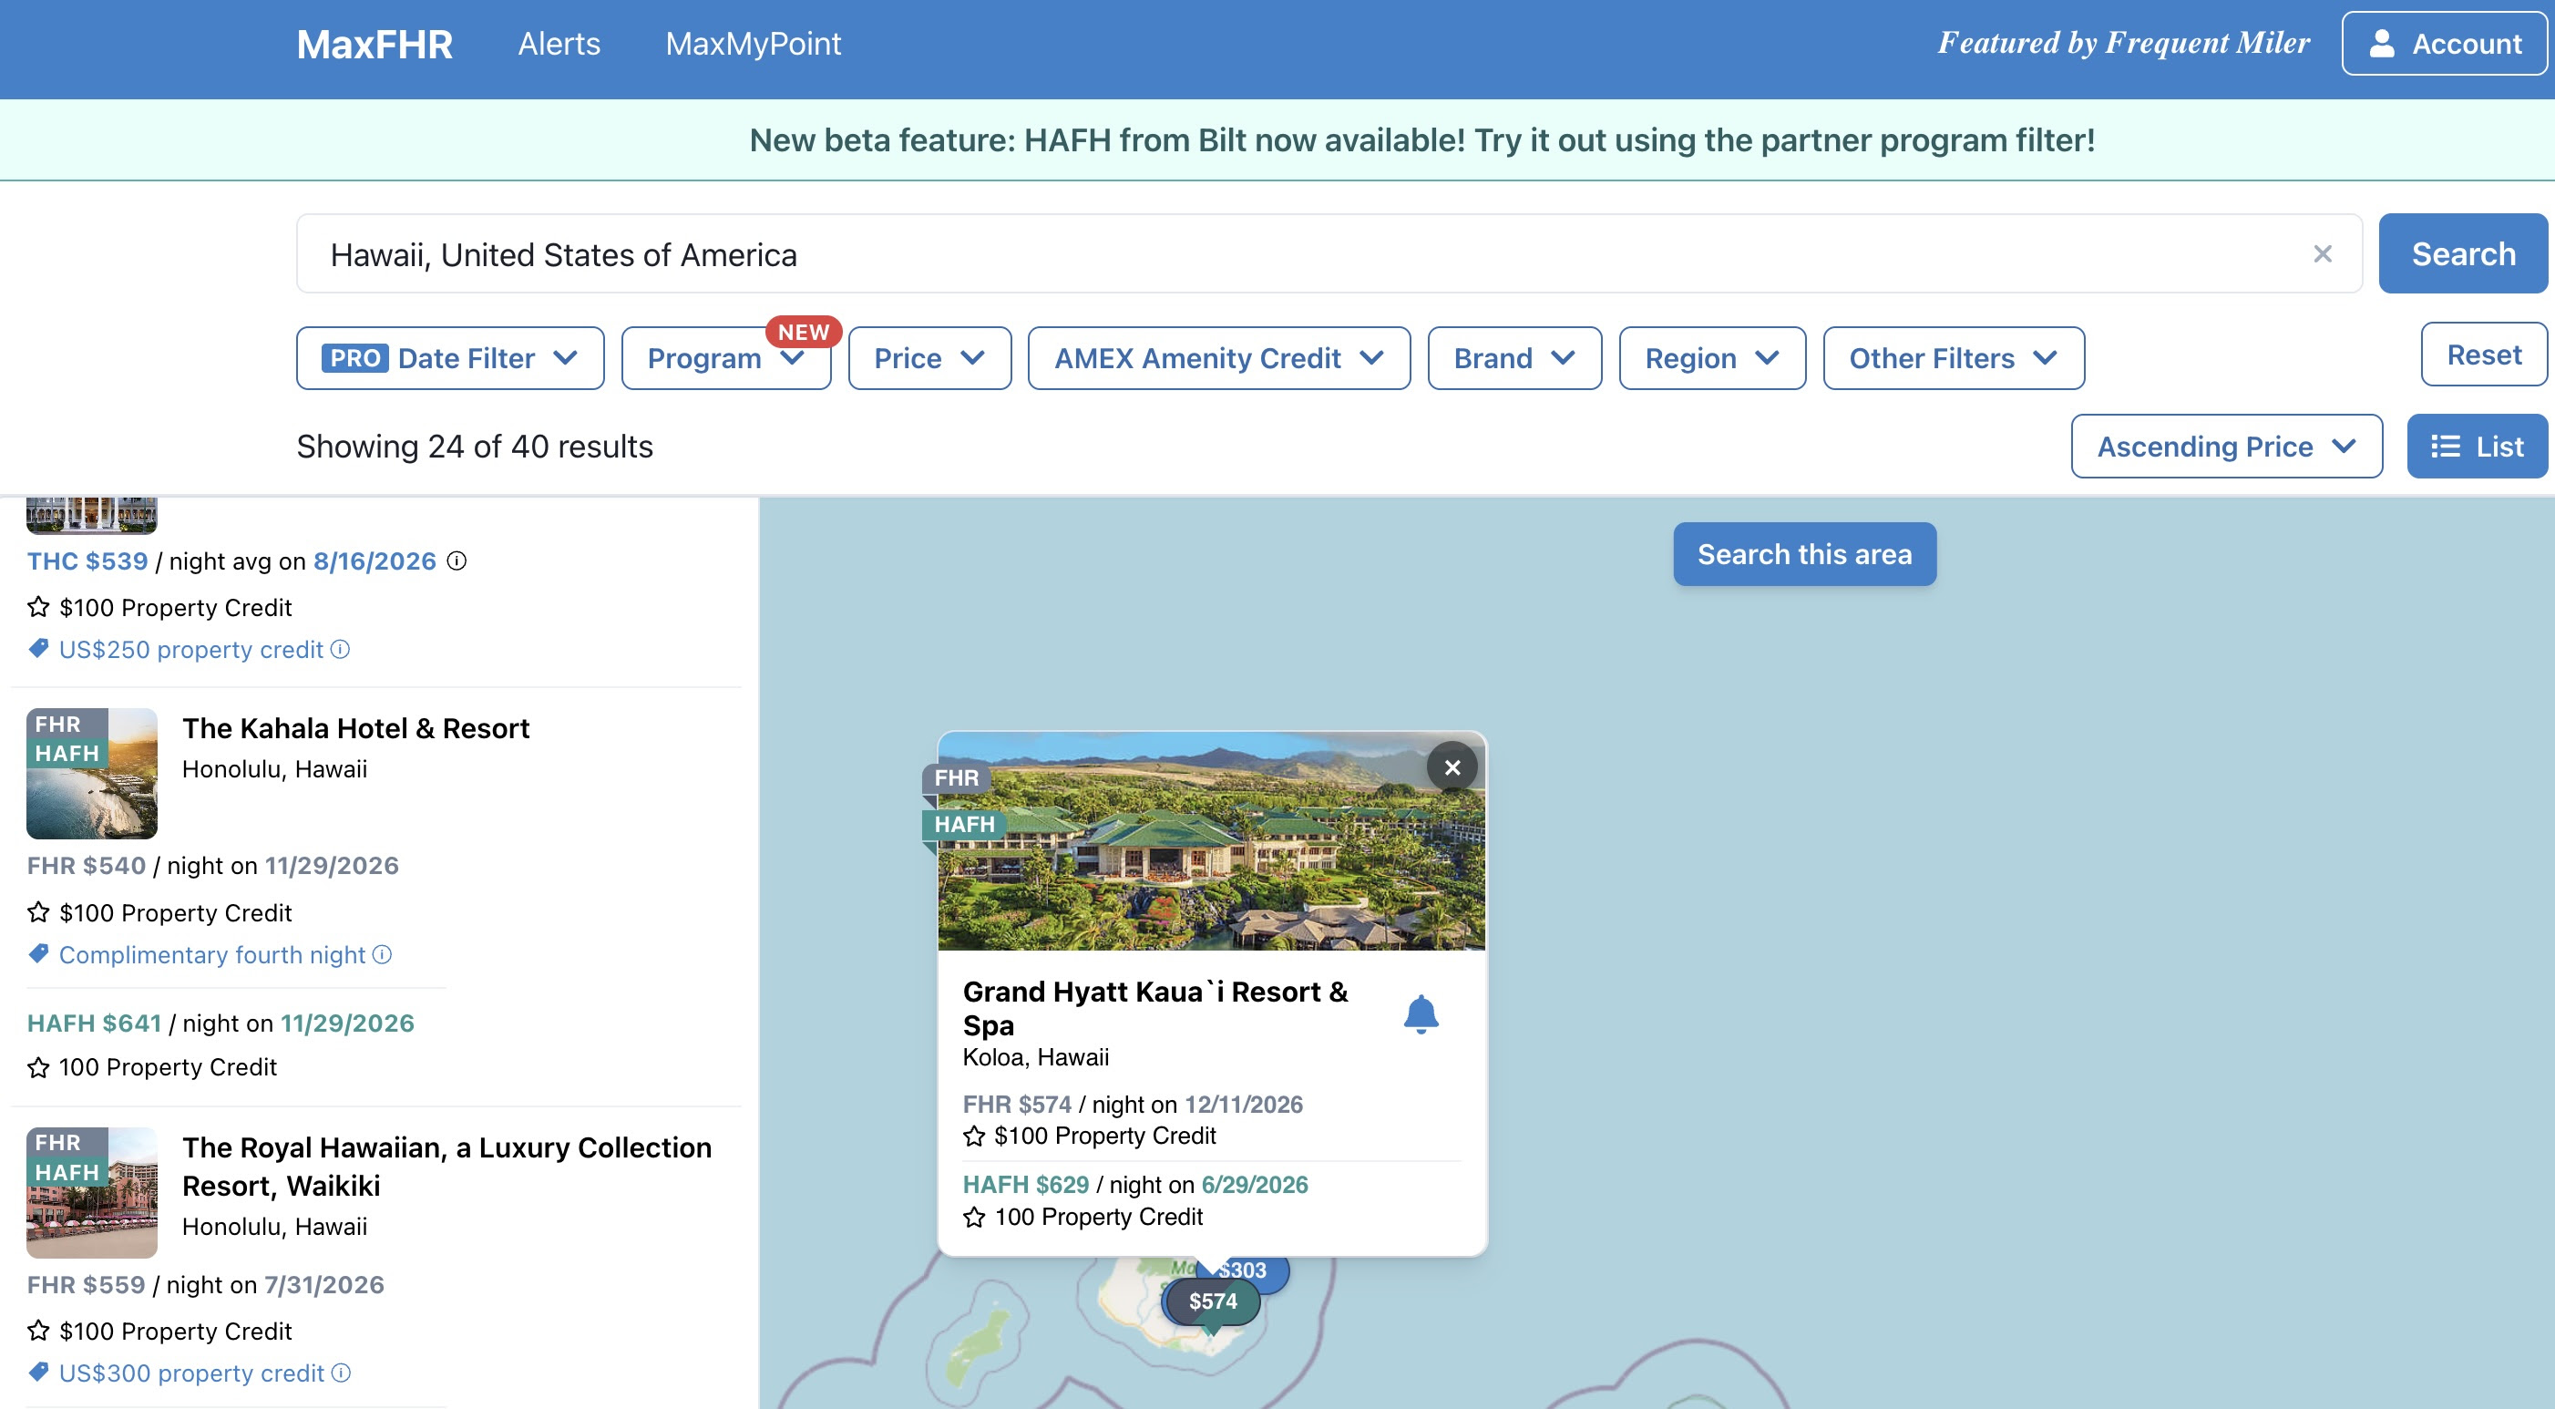This screenshot has height=1409, width=2555.
Task: Expand the Price filter dropdown
Action: (x=929, y=358)
